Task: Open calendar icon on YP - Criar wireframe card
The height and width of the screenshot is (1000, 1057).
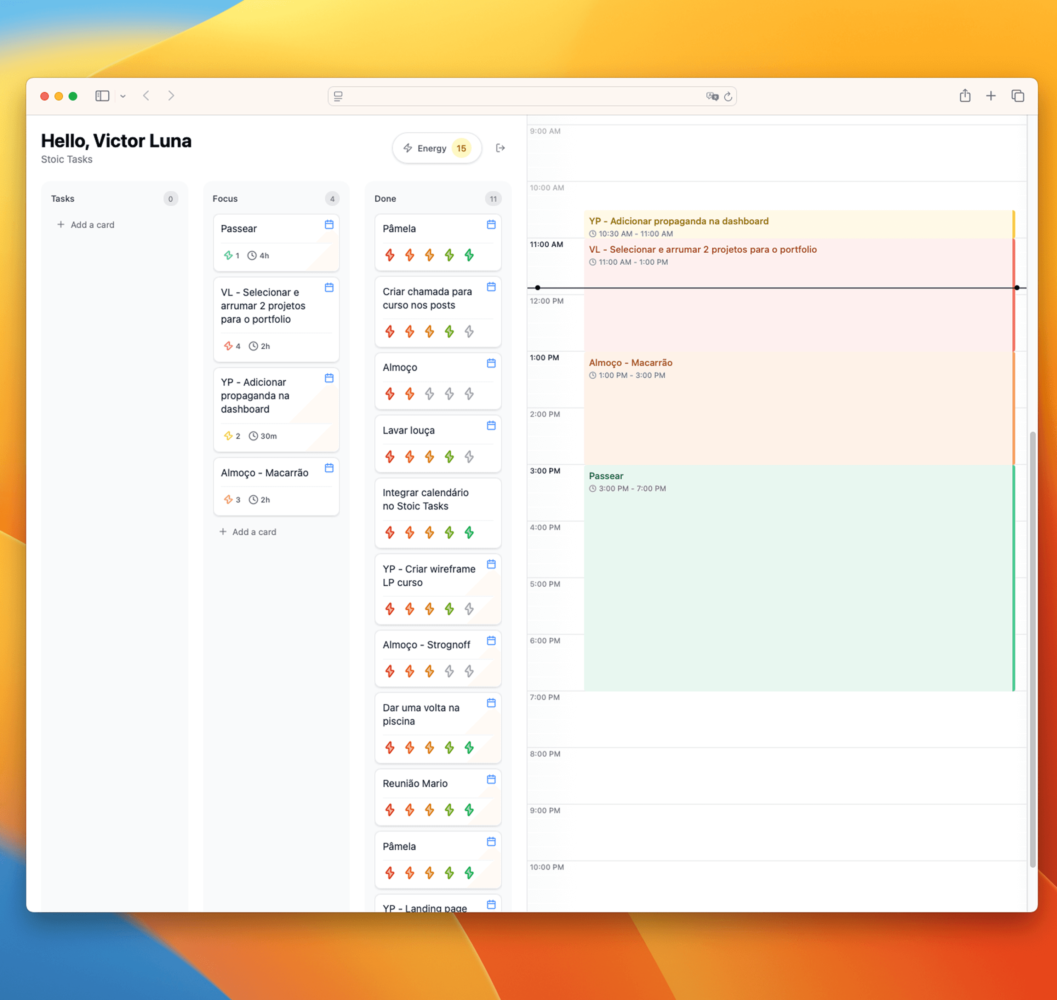Action: (x=491, y=564)
